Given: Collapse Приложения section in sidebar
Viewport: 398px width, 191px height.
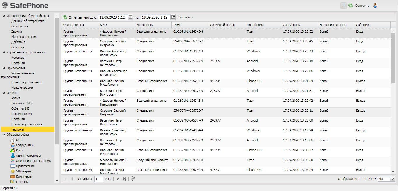Looking at the screenshot, I should click(4, 68).
